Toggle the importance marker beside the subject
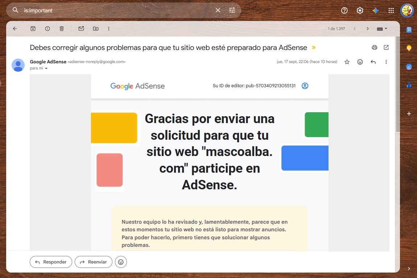Image resolution: width=417 pixels, height=278 pixels. (314, 47)
